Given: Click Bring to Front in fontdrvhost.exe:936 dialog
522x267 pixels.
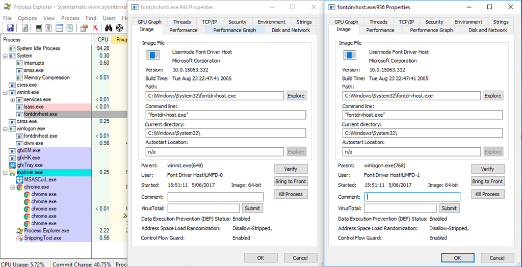Looking at the screenshot, I should pos(487,181).
